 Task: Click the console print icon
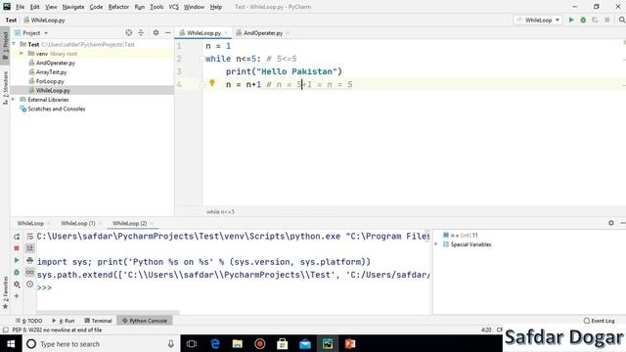30,260
